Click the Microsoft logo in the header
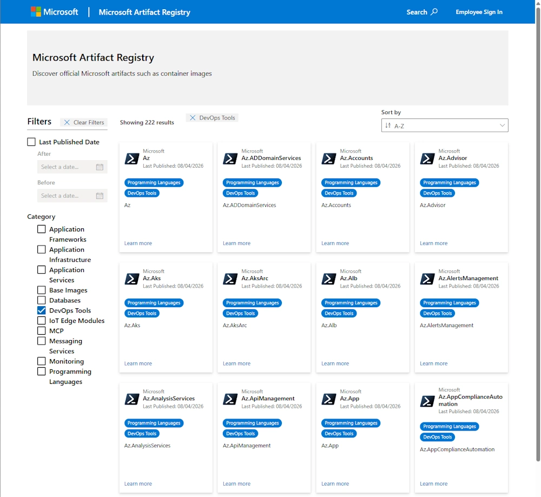Viewport: 541px width, 497px height. click(54, 12)
